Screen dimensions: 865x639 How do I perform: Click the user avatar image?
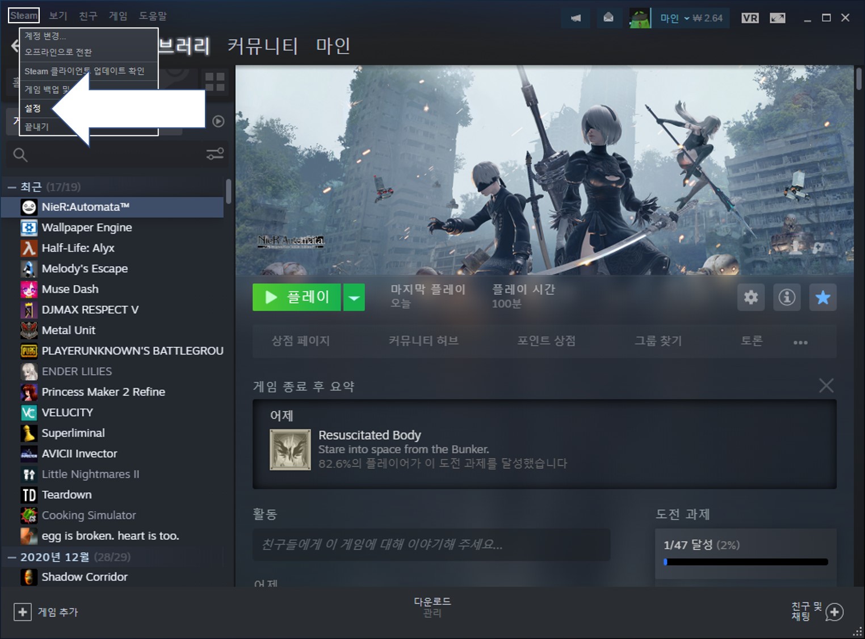tap(640, 18)
